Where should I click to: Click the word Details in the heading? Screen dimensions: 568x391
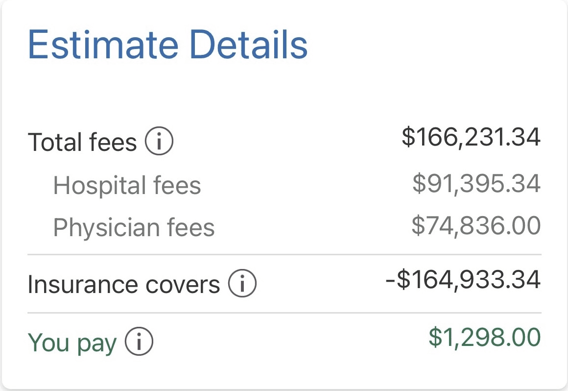[248, 45]
